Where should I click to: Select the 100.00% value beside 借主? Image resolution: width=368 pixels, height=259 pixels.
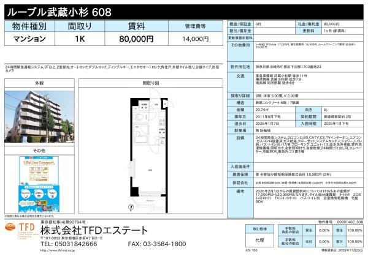pyautogui.click(x=355, y=230)
